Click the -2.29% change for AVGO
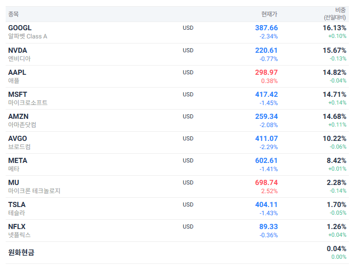 coord(268,147)
